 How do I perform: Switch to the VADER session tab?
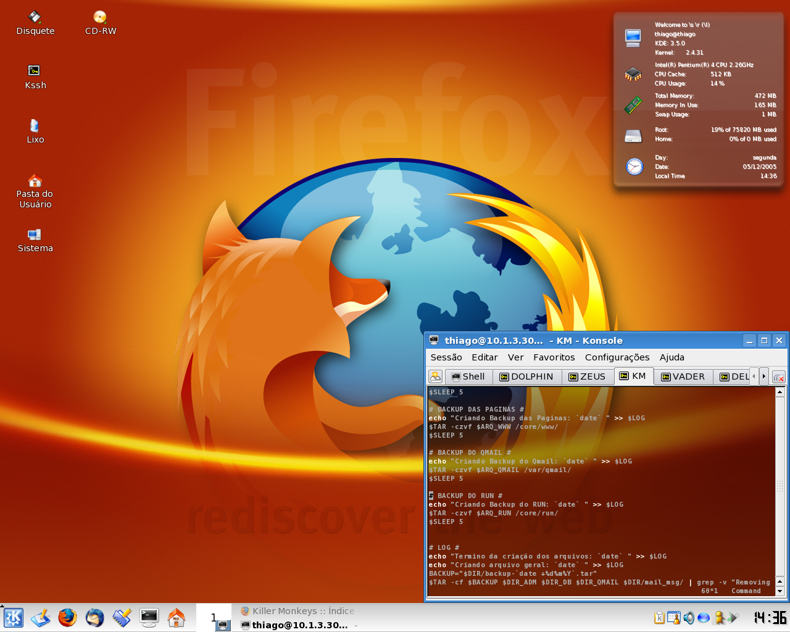click(683, 376)
